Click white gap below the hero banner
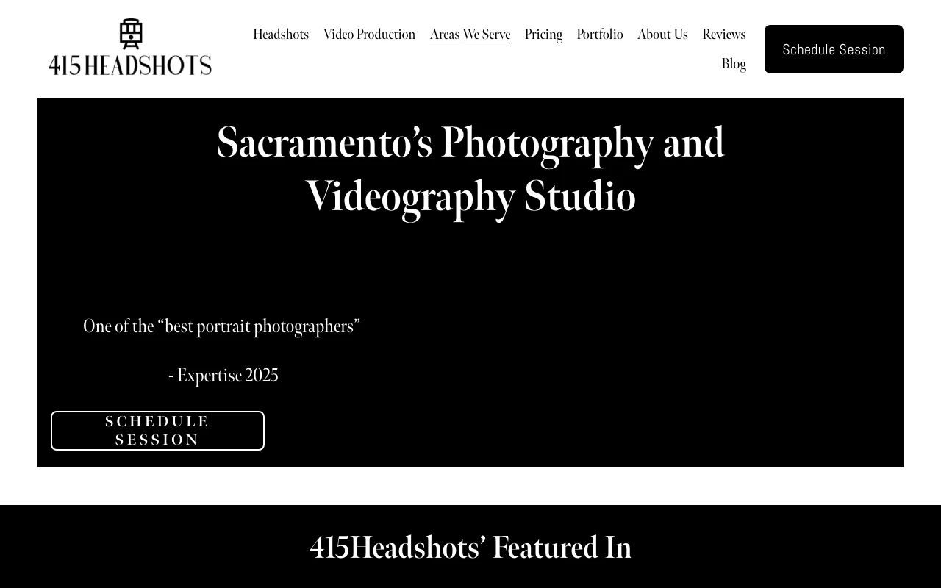 pyautogui.click(x=470, y=486)
